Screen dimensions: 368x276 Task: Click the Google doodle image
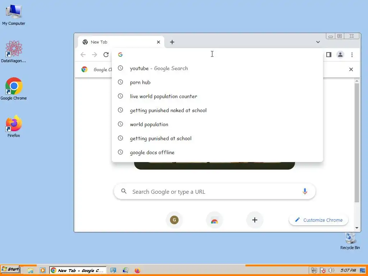(215, 165)
